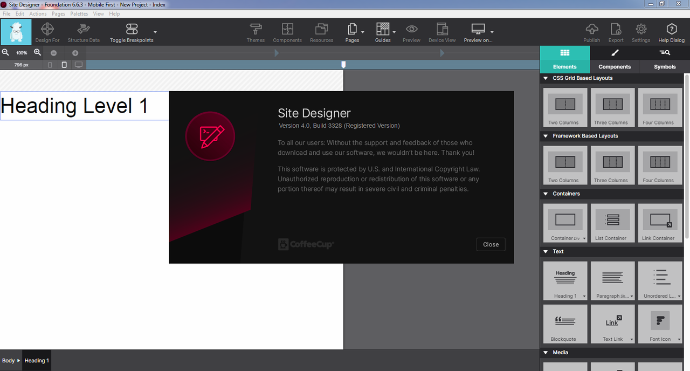
Task: Expand the Guides dropdown arrow
Action: 394,32
